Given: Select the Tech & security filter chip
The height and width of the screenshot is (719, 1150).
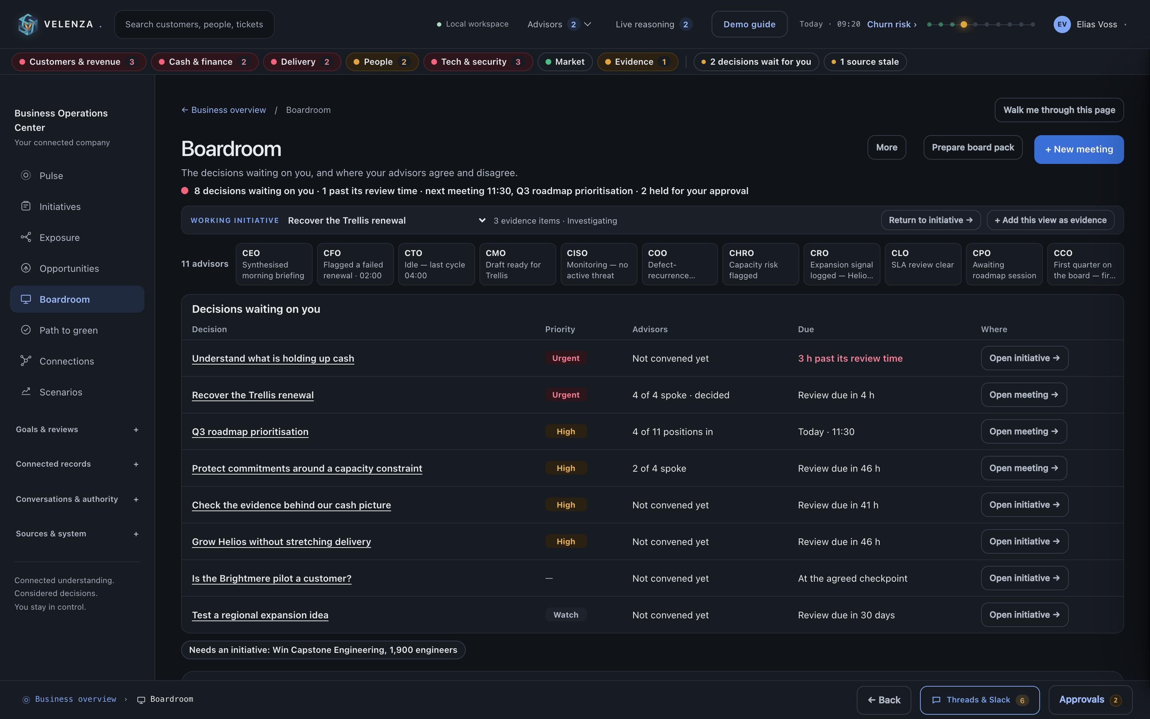Looking at the screenshot, I should [478, 62].
